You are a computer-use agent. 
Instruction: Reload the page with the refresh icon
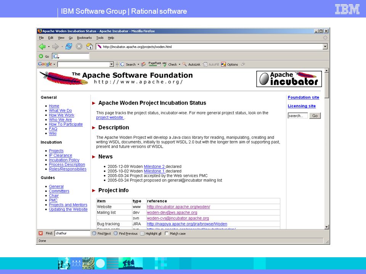(69, 46)
